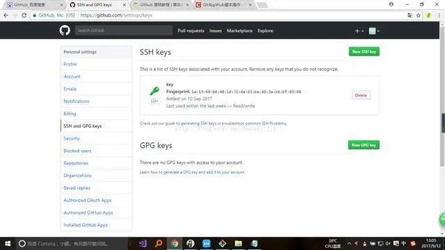Click the Added on 10 Sep 2017 text

[189, 99]
